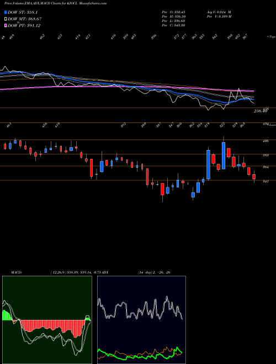Click the MACD: panel label

[17, 272]
